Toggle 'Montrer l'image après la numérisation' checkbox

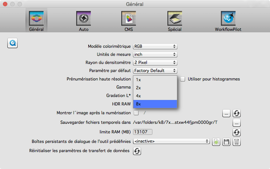point(136,112)
